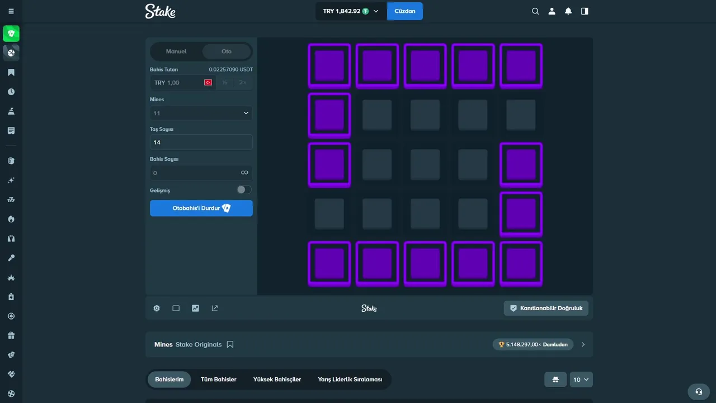
Task: Deselect purple tile in fourth row, last column
Action: click(521, 214)
